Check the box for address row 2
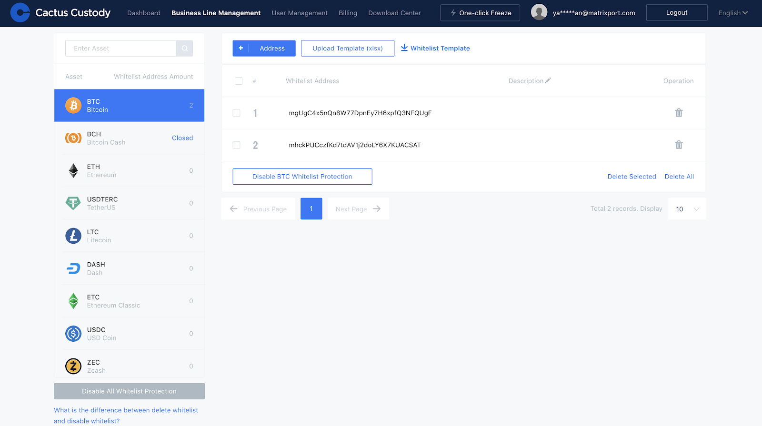This screenshot has width=762, height=426. [x=236, y=145]
